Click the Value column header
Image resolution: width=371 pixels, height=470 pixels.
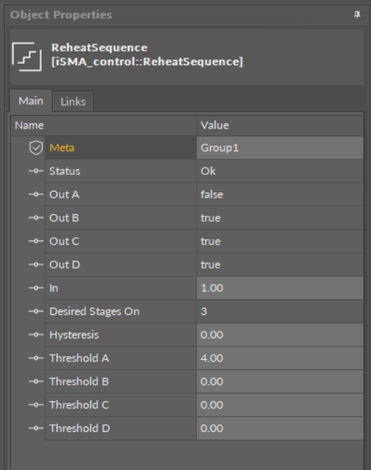click(x=280, y=125)
